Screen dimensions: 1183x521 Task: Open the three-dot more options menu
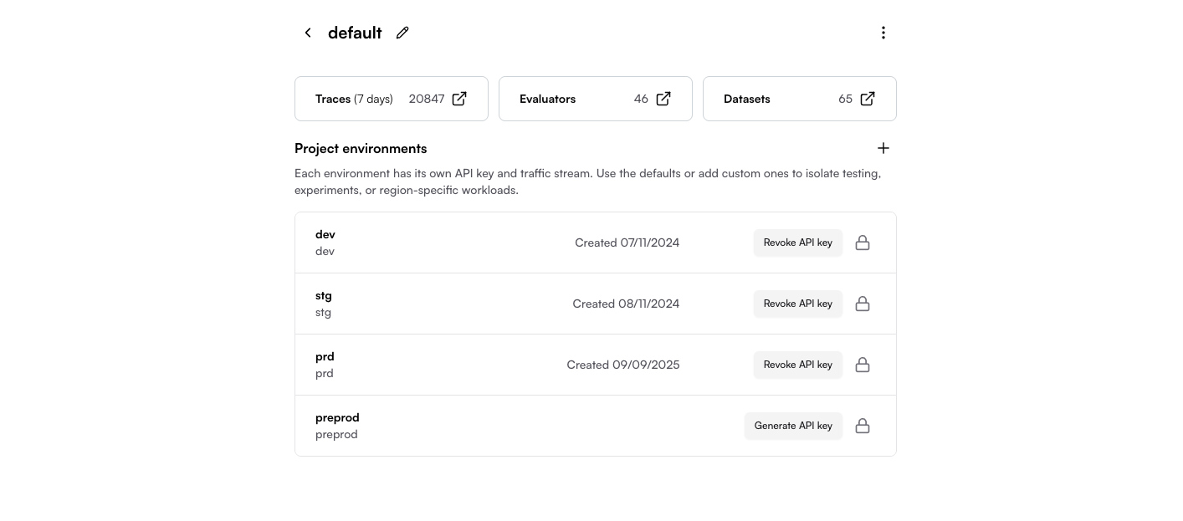[x=883, y=33]
